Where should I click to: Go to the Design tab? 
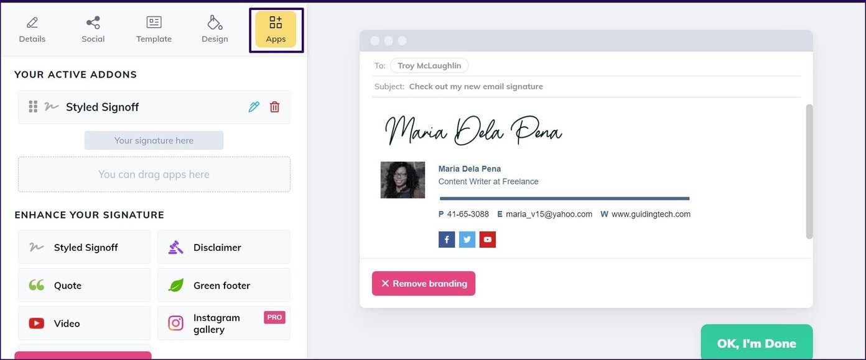[x=215, y=30]
